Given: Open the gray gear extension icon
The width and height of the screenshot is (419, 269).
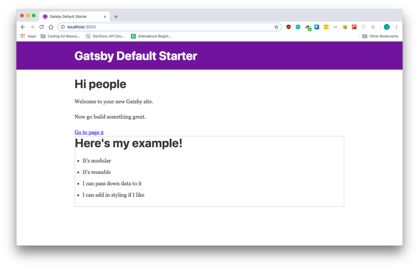Looking at the screenshot, I should coord(373,27).
